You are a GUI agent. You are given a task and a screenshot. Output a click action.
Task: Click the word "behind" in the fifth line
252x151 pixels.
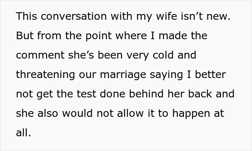[x=146, y=94]
